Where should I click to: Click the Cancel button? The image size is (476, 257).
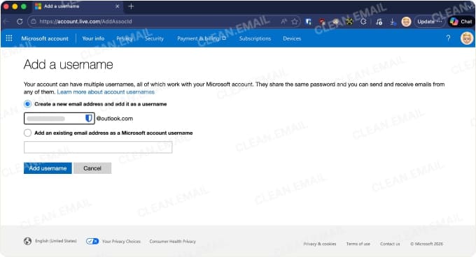[x=92, y=168]
